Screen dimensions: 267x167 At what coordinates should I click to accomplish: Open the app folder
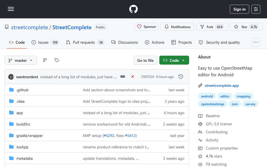[19, 113]
